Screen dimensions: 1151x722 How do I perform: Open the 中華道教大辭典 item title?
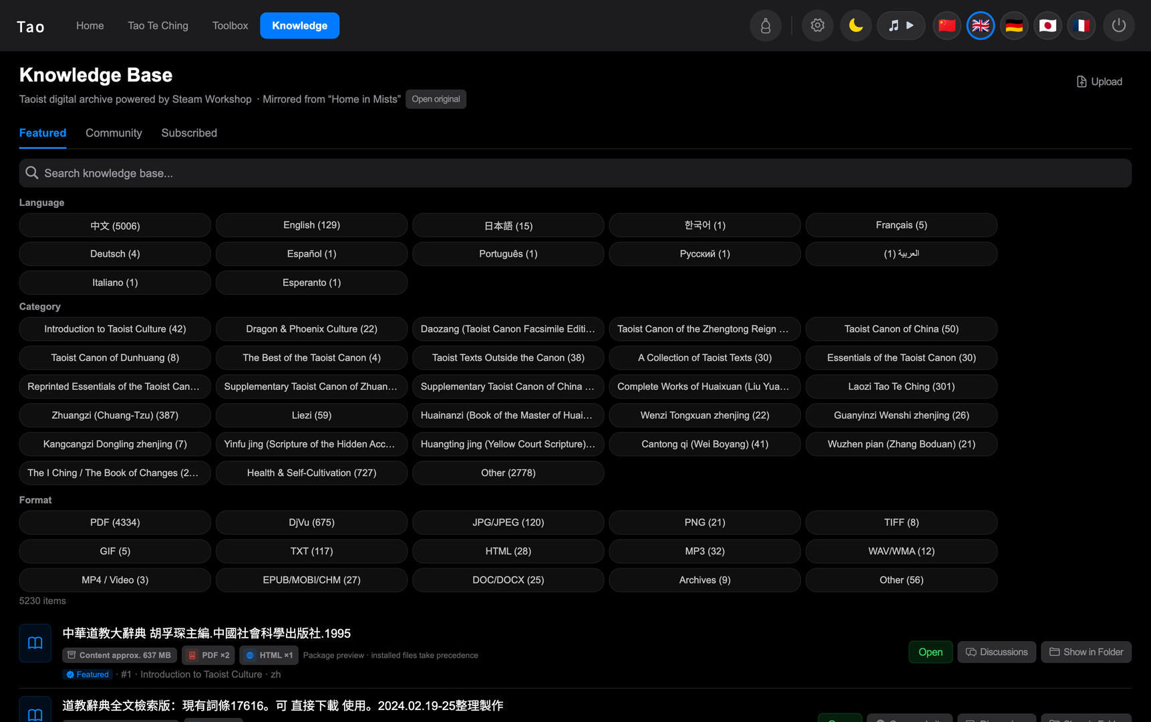point(206,633)
